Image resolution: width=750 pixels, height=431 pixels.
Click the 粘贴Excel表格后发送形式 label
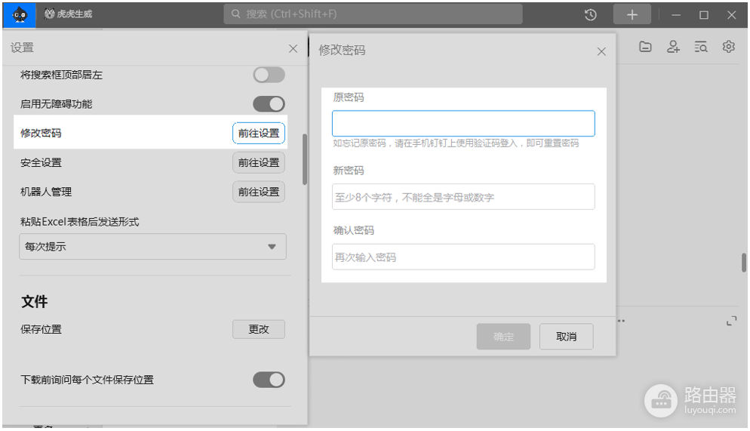point(79,222)
